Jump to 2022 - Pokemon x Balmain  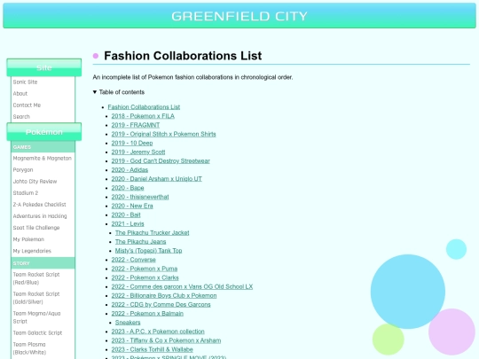tap(147, 314)
